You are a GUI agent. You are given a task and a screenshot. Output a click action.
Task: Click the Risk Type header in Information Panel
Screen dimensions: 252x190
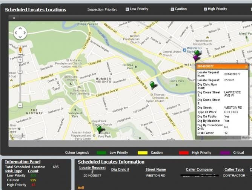point(14,171)
